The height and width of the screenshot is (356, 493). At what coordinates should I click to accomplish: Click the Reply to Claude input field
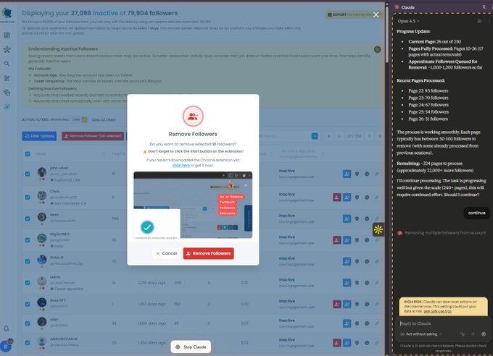(x=442, y=323)
